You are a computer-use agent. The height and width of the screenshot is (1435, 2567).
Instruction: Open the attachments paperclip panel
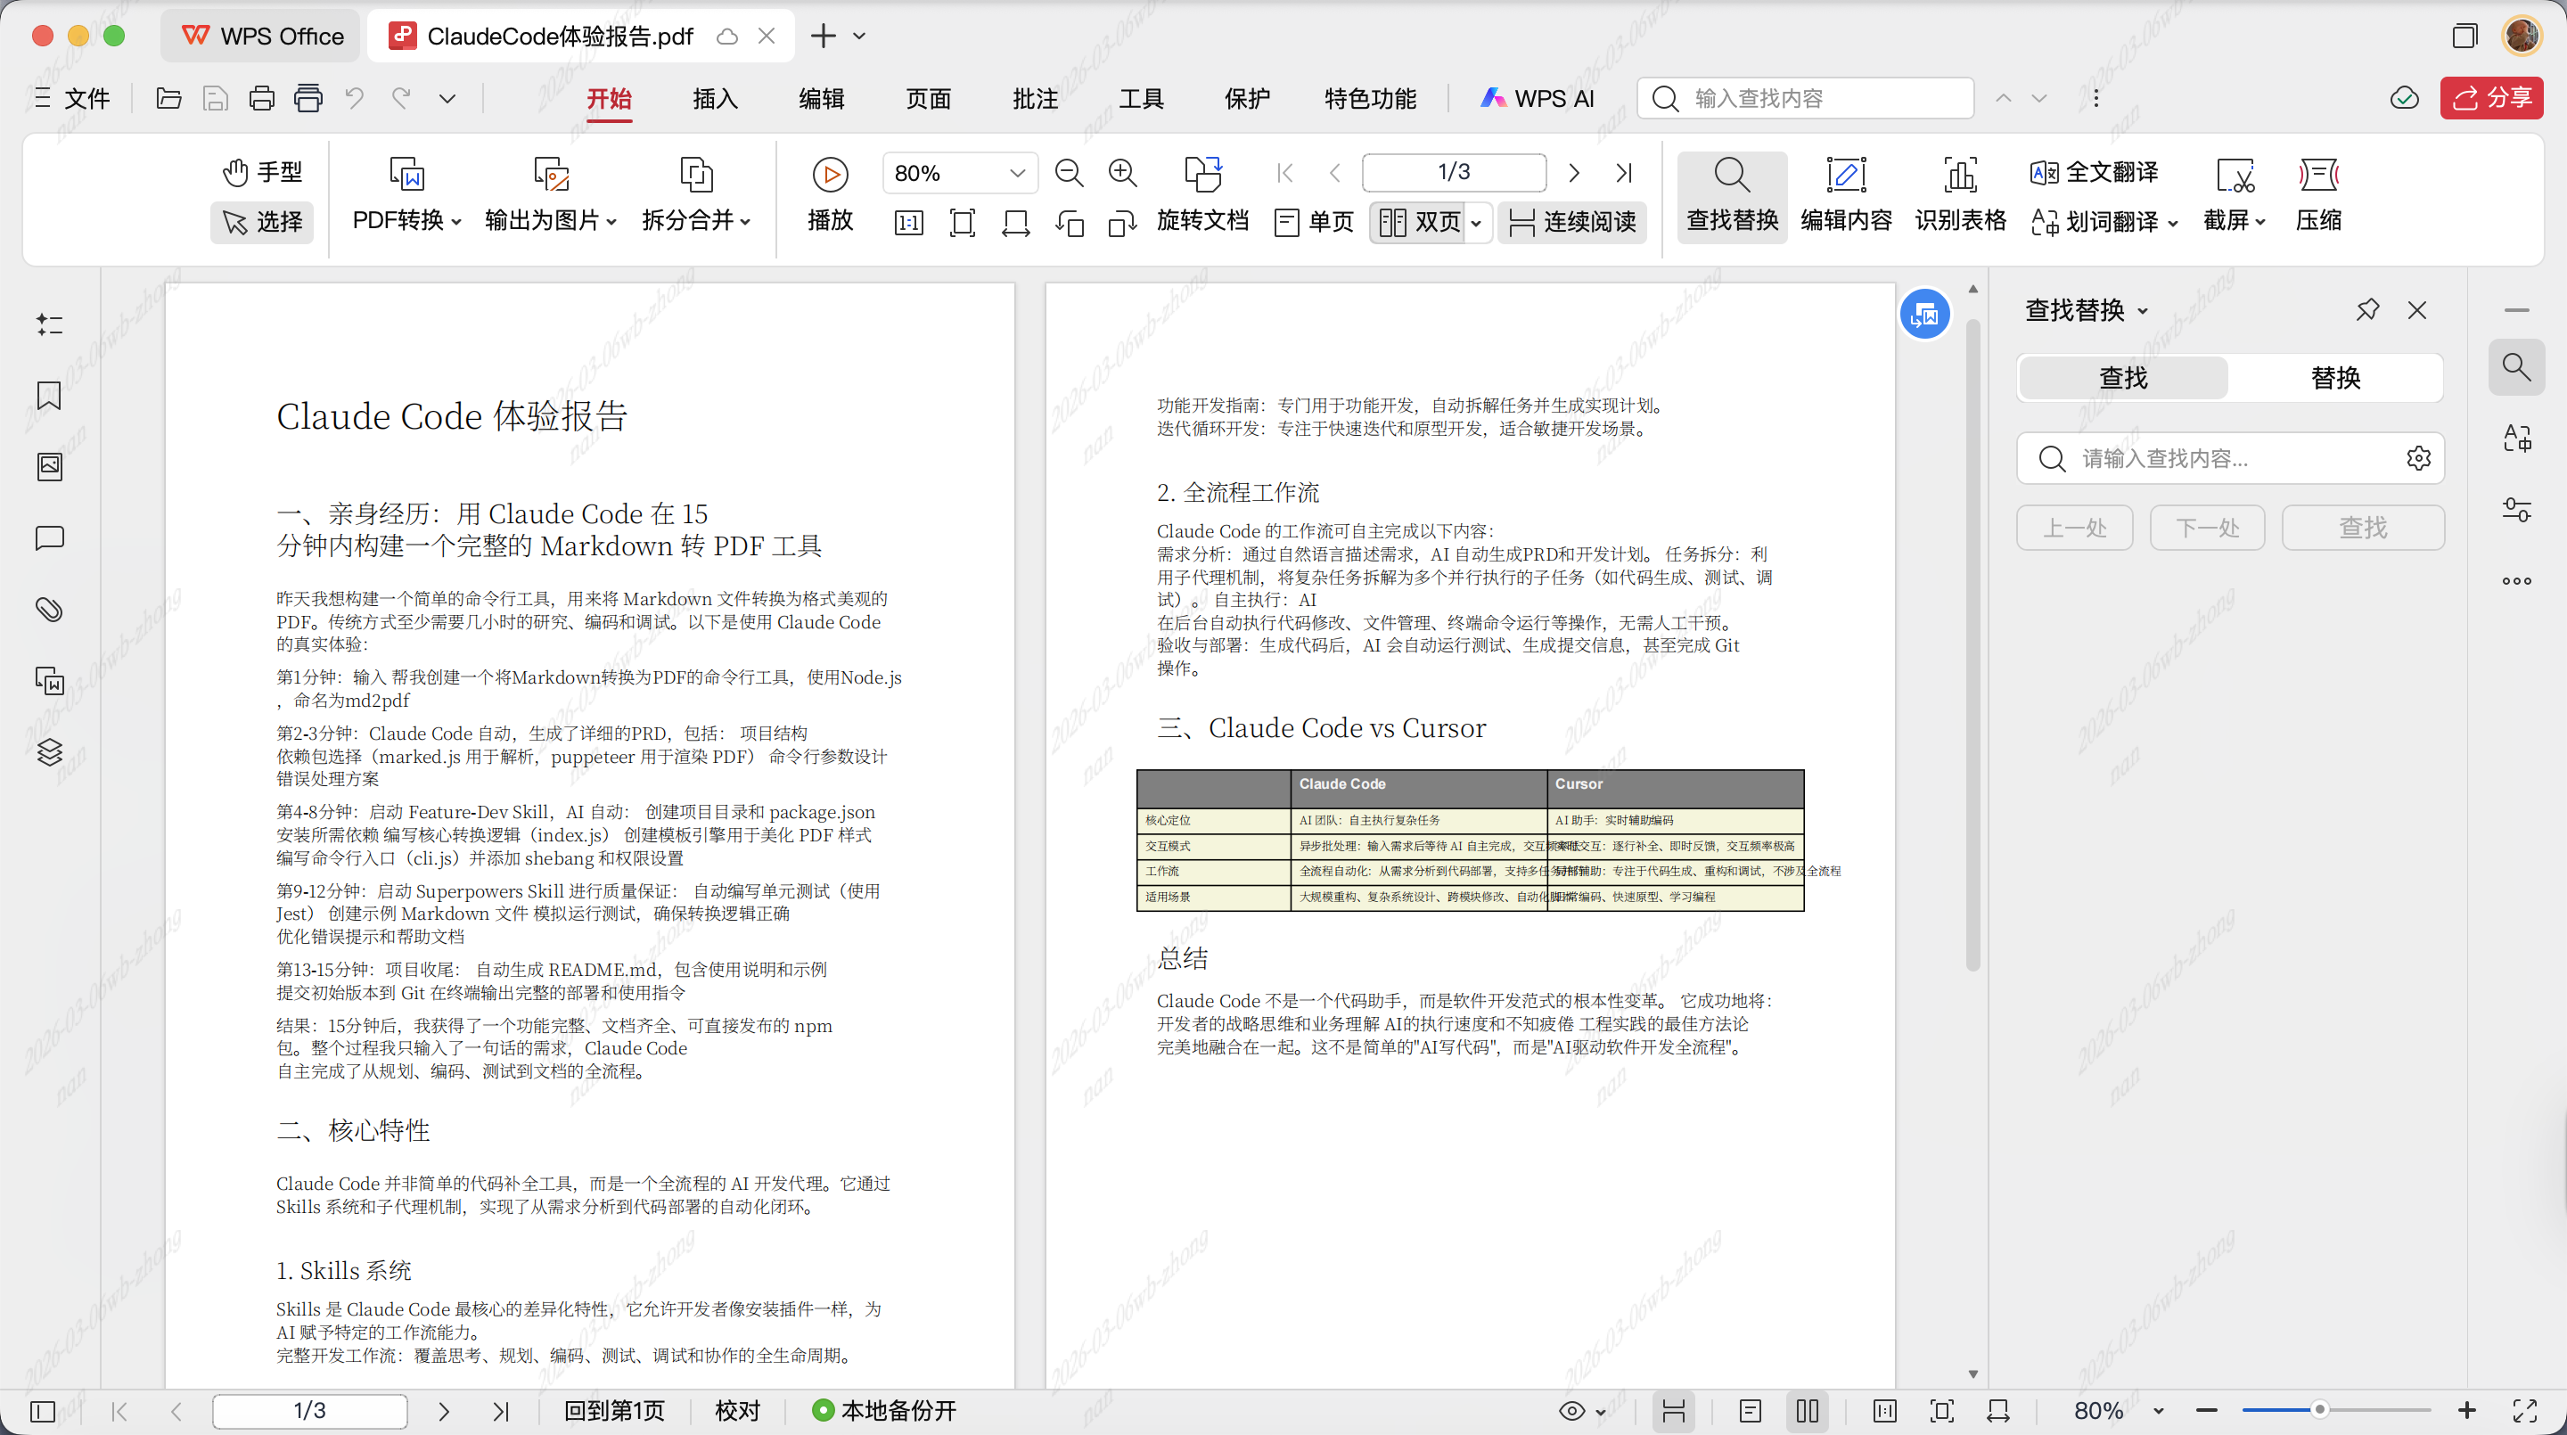[49, 609]
